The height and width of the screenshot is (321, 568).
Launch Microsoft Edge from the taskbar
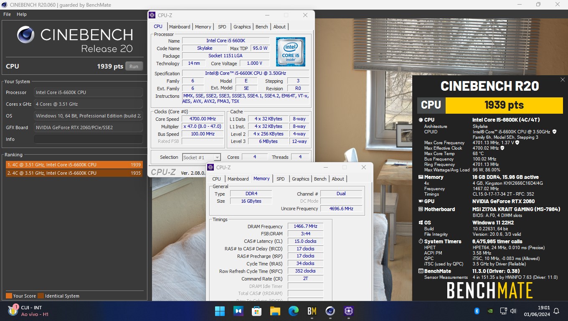(294, 311)
